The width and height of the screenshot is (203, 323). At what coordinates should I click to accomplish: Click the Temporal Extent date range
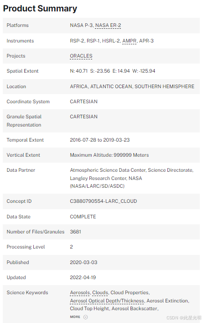[x=100, y=140]
